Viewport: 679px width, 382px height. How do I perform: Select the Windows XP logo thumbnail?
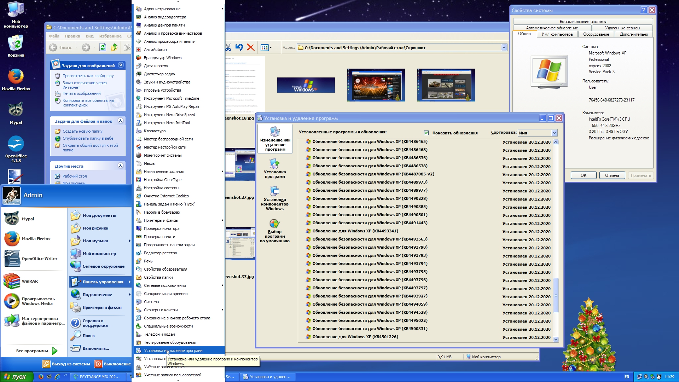306,85
